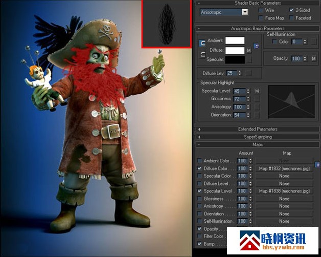
Task: Click the Opacity spinner arrows
Action: [305, 59]
